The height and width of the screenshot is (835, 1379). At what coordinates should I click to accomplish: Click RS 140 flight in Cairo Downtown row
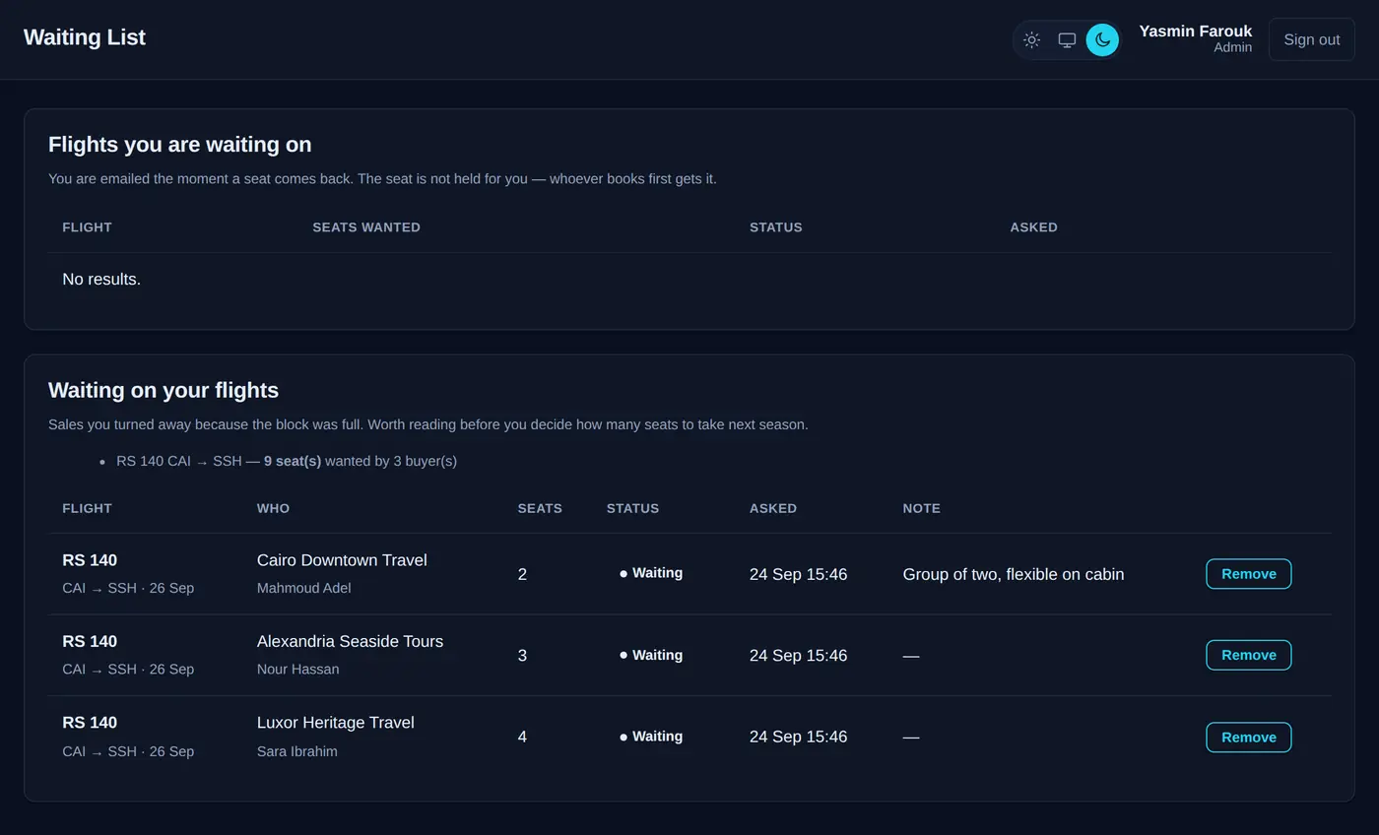click(x=90, y=560)
